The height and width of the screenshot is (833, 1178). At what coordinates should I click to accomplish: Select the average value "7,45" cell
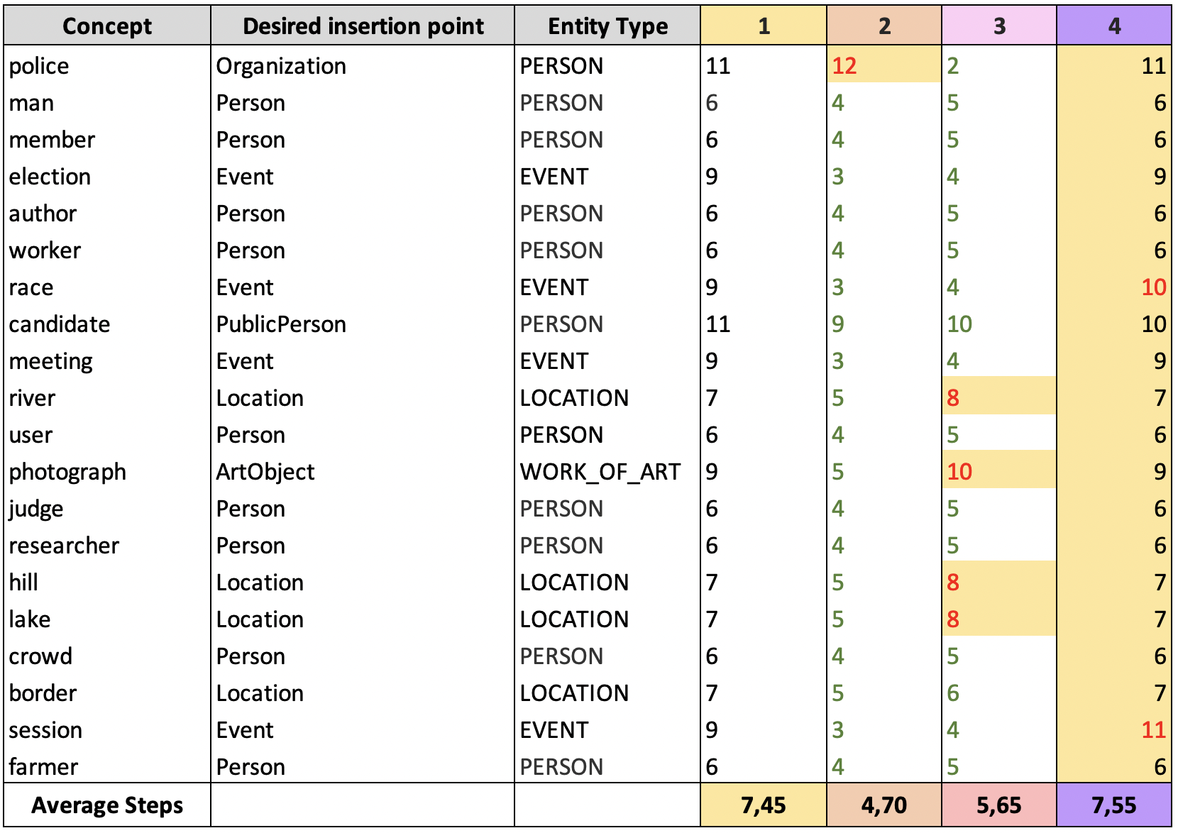click(764, 805)
